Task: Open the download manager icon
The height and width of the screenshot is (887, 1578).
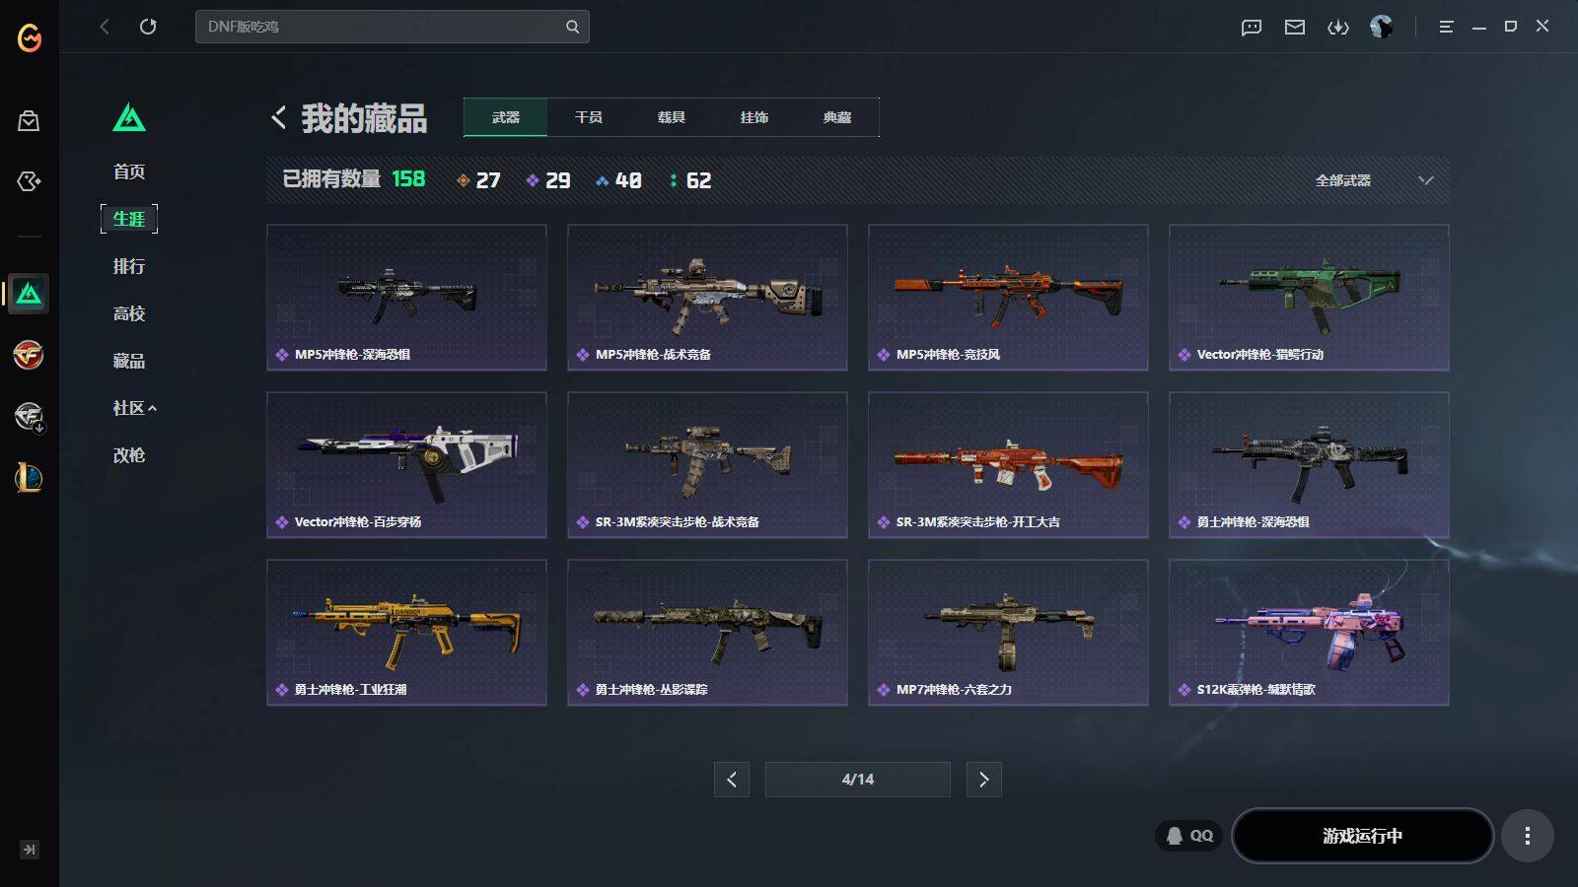Action: point(1338,28)
